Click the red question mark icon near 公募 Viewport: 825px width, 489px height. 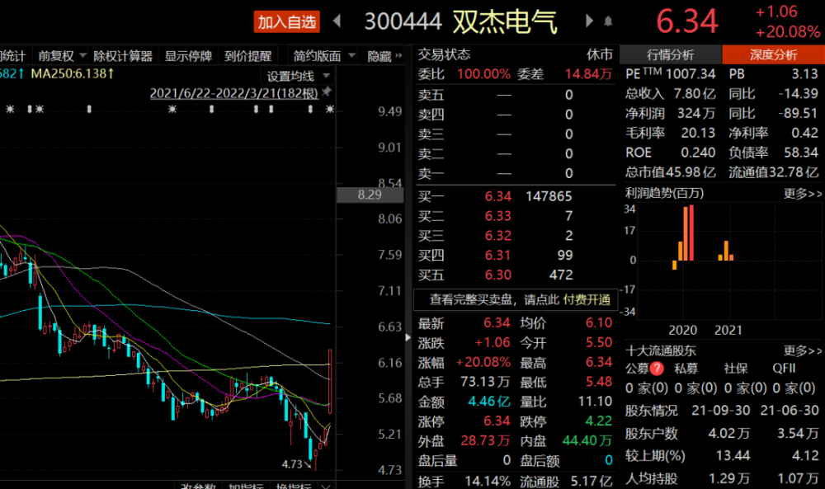click(657, 368)
